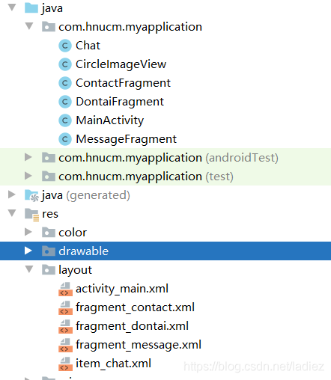
Task: Click the res resource folder icon
Action: (31, 215)
